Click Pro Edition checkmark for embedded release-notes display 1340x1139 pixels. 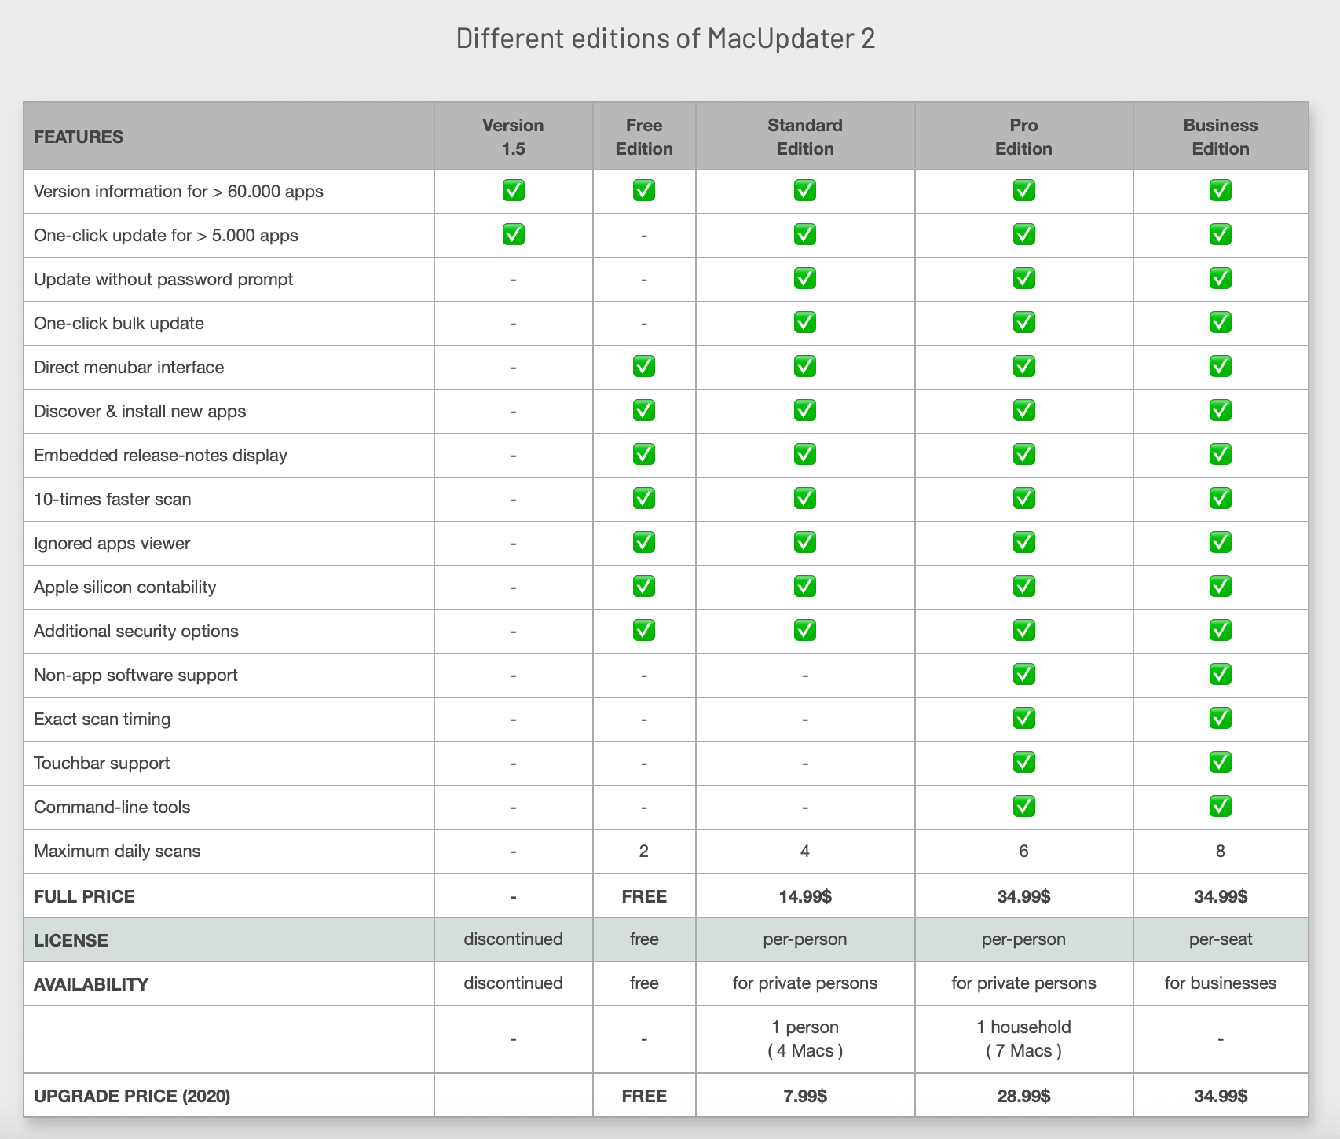pyautogui.click(x=1023, y=455)
